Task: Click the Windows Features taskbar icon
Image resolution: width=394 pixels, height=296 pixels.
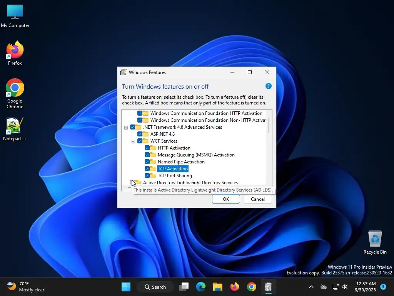Action: point(268,287)
